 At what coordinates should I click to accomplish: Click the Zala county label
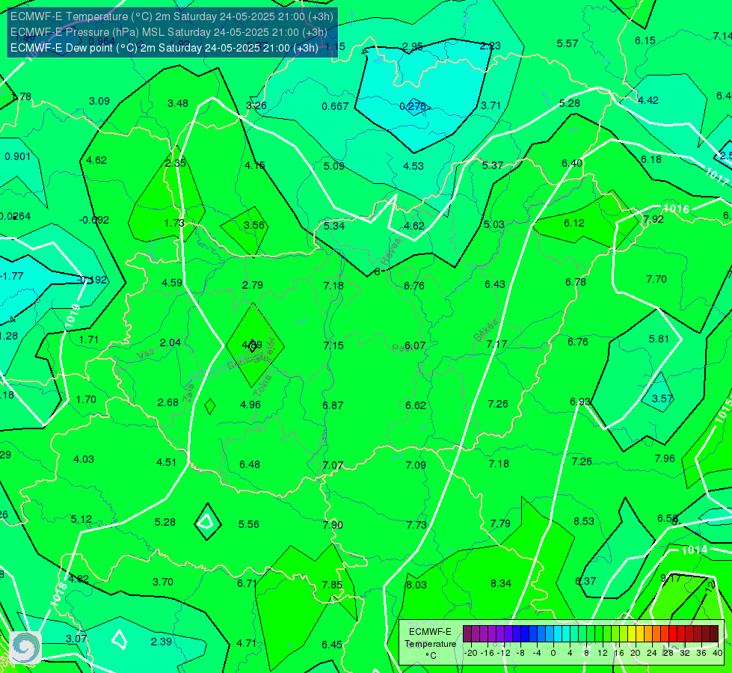[188, 394]
